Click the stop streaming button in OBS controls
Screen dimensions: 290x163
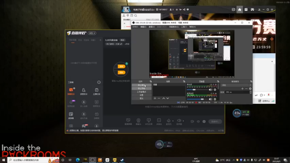click(x=141, y=85)
